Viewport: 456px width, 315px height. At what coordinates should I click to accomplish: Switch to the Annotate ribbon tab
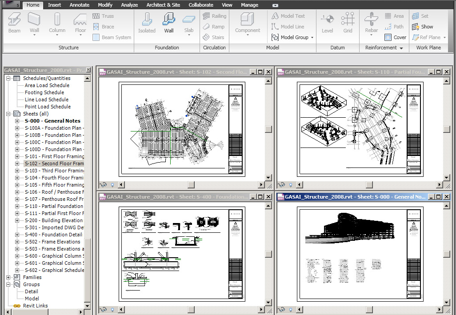pyautogui.click(x=79, y=5)
